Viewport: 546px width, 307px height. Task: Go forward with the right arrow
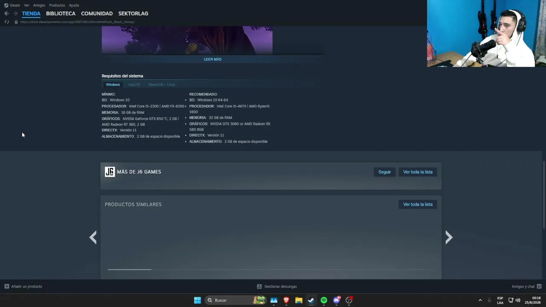pos(15,14)
